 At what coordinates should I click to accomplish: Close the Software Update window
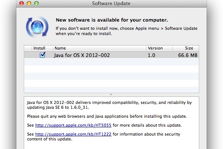(x=22, y=3)
